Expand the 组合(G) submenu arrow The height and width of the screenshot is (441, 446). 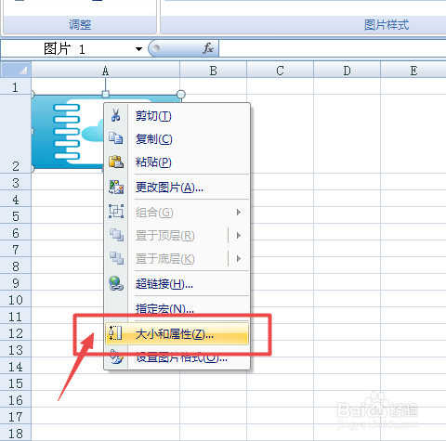[x=239, y=212]
